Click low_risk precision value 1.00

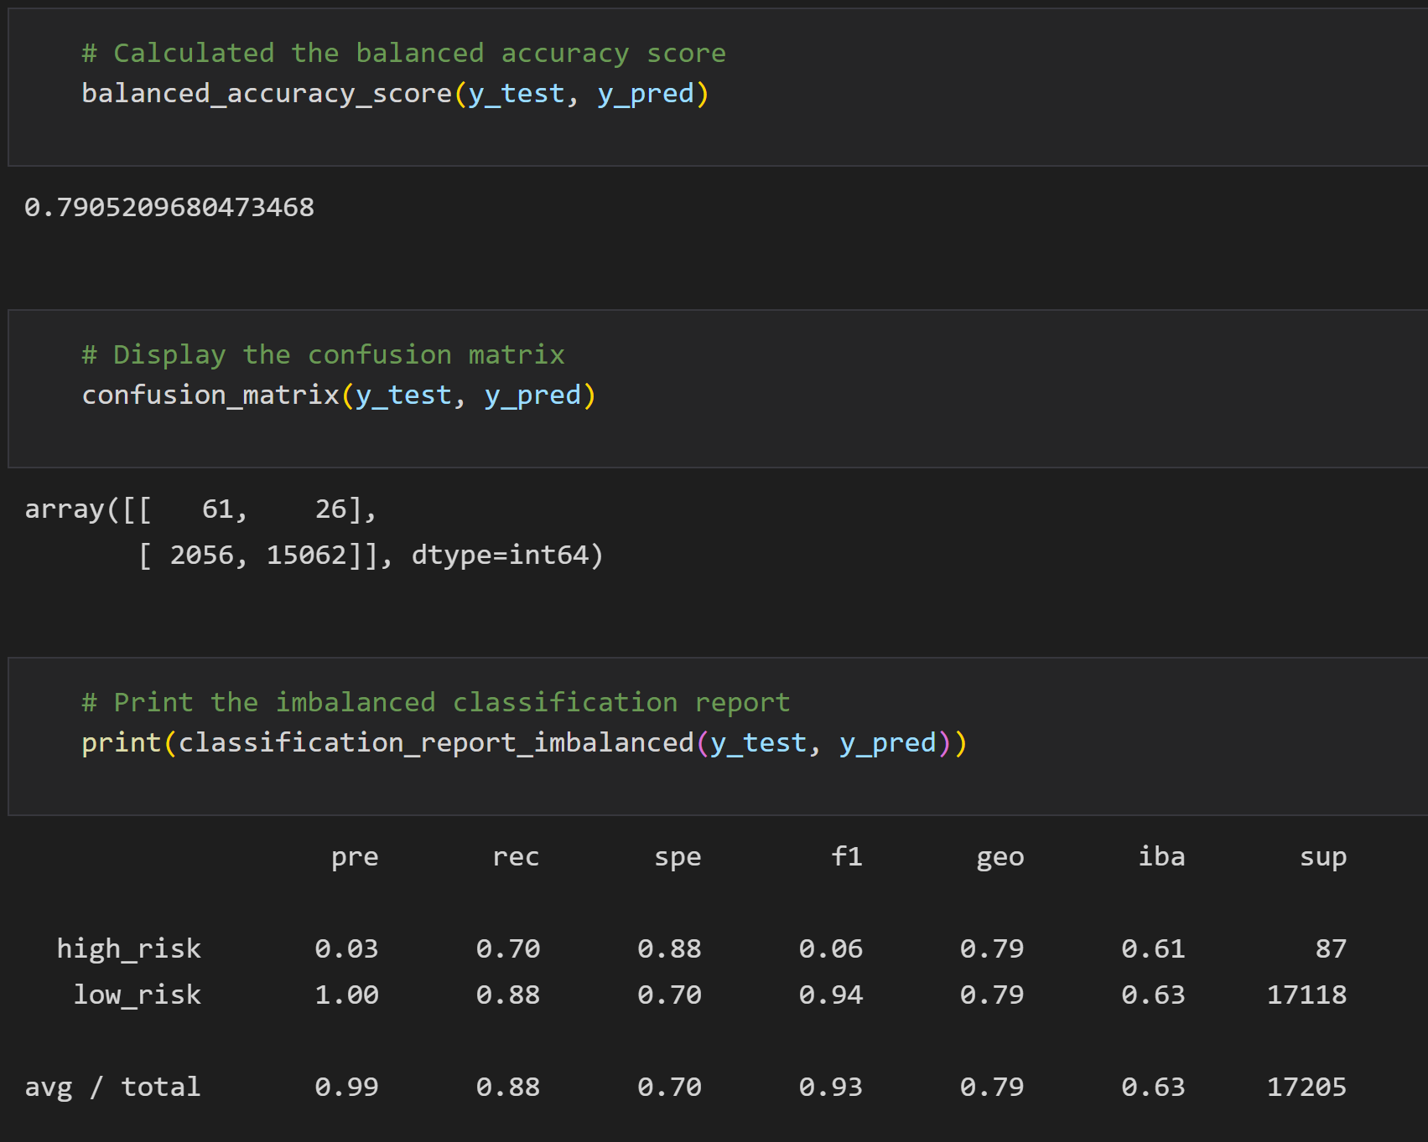(x=346, y=995)
